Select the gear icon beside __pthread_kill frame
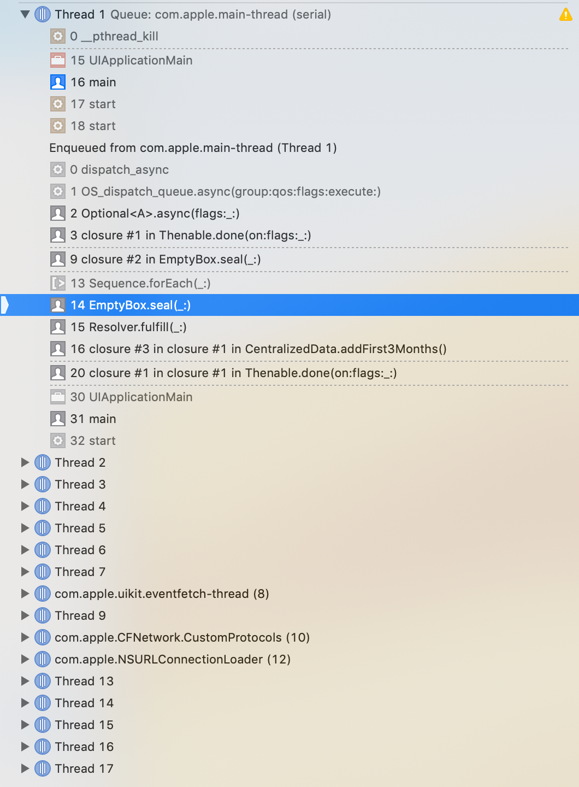Screen dimensions: 579x787 [x=58, y=36]
